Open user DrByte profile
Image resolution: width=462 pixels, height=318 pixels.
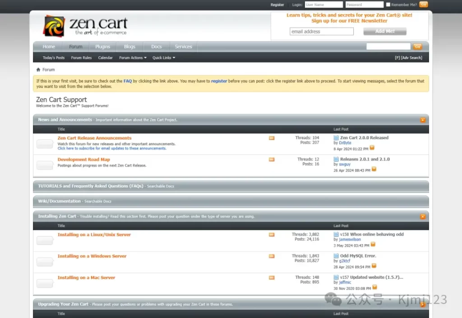pyautogui.click(x=345, y=143)
